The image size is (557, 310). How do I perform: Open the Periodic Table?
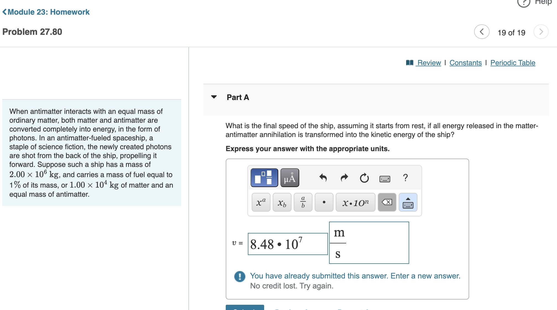pos(513,63)
